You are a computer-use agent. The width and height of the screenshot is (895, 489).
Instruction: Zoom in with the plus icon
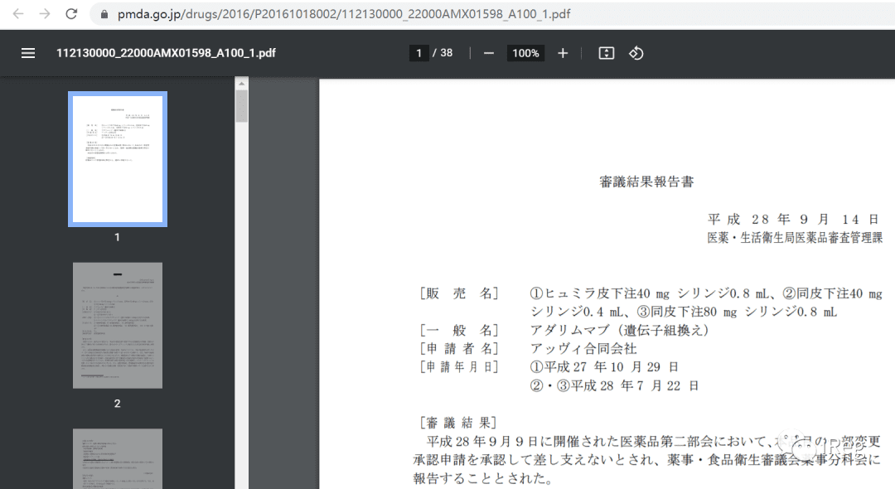pyautogui.click(x=563, y=53)
